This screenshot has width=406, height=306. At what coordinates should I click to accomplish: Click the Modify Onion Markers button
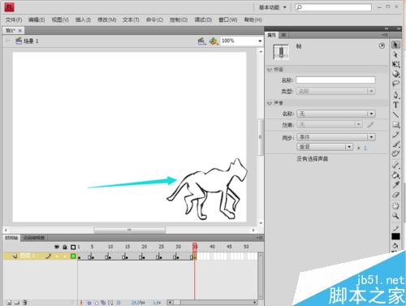click(x=110, y=303)
